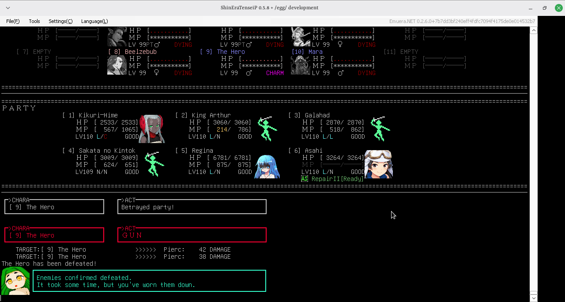
Task: Open the File(F) menu
Action: [x=13, y=21]
